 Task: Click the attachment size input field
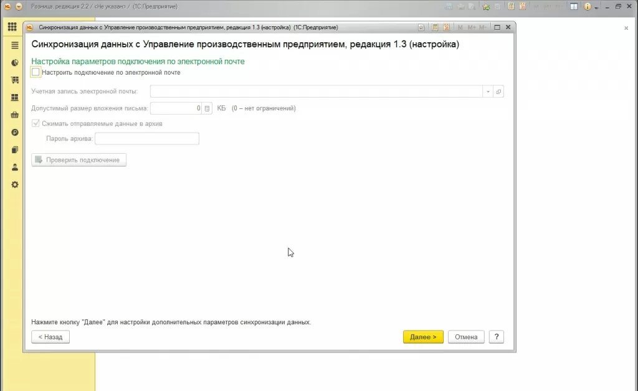coord(176,108)
